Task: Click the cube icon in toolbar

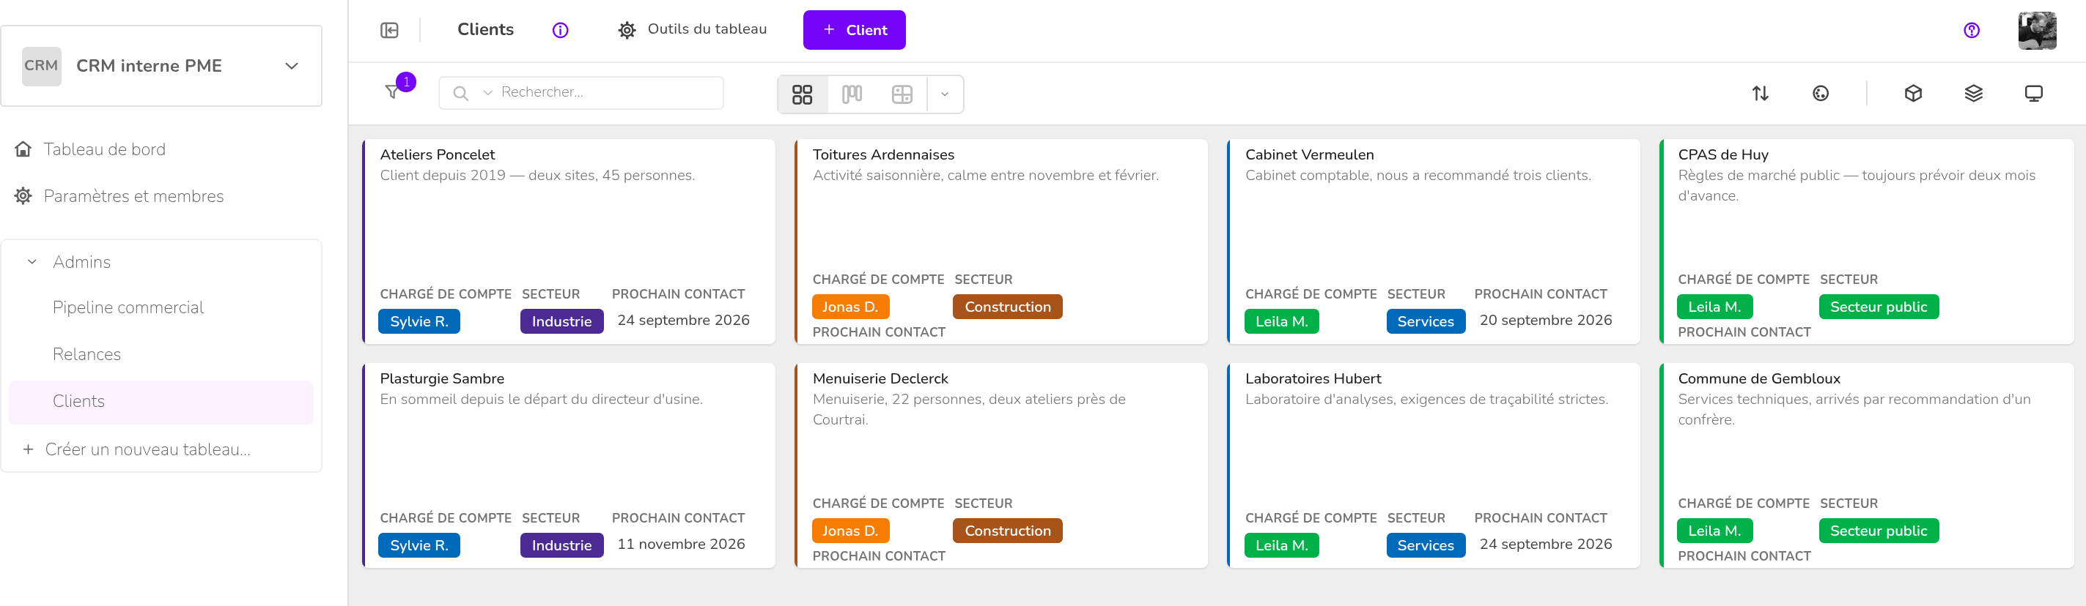Action: click(1914, 93)
